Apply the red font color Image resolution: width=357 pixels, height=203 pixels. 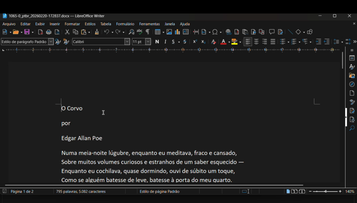[x=223, y=42]
